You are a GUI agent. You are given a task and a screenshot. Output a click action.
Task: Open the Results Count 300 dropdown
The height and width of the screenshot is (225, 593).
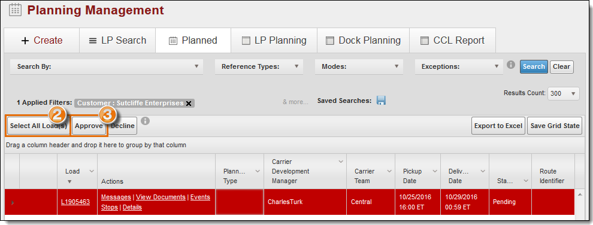tap(564, 93)
